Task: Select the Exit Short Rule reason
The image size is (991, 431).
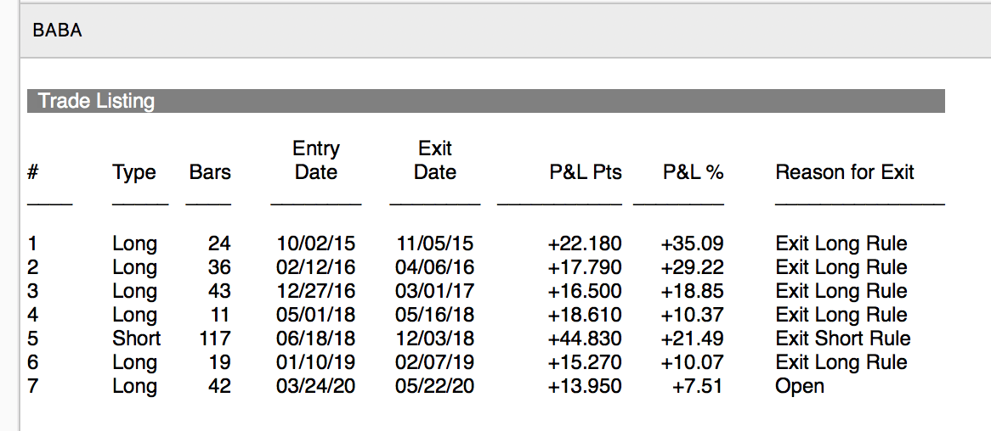Action: (x=843, y=339)
